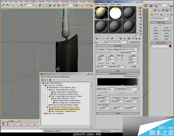The height and width of the screenshot is (136, 174).
Task: Expand the Standard Primitives dropdown
Action: point(161,18)
